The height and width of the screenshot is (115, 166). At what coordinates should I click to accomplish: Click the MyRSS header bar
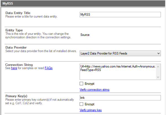(x=83, y=4)
